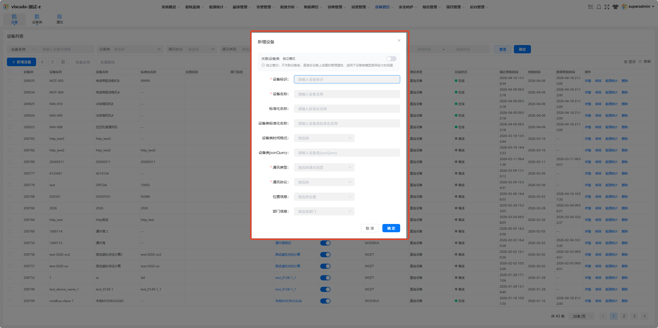Viewport: 658px width, 328px height.
Task: Click 编辑 for device 200934
Action: tap(598, 92)
